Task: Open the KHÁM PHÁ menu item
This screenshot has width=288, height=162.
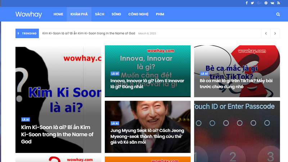Action: (79, 14)
